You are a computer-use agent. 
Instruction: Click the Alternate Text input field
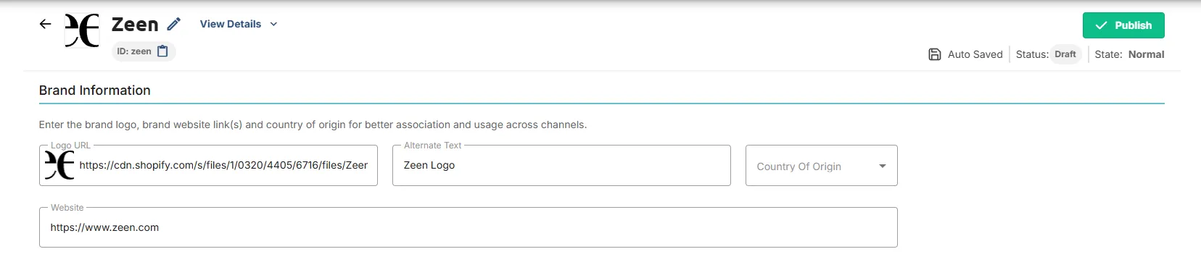pos(561,165)
